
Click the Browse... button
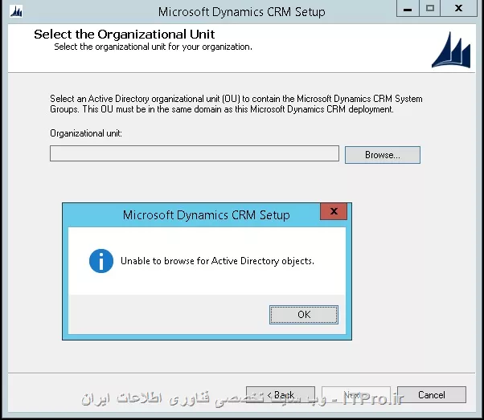tap(383, 155)
